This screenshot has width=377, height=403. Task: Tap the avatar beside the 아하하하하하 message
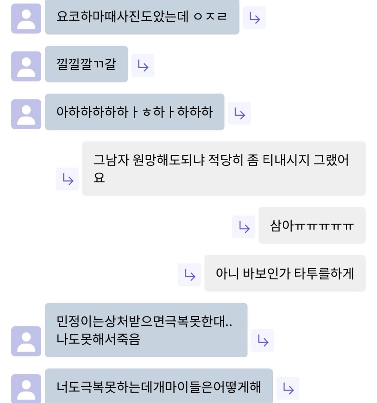click(26, 114)
